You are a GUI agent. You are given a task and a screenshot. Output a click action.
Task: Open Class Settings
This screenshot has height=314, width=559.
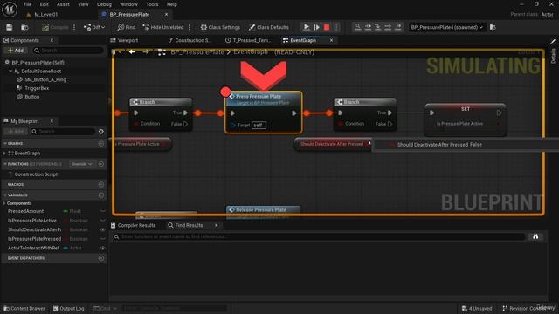(x=220, y=27)
